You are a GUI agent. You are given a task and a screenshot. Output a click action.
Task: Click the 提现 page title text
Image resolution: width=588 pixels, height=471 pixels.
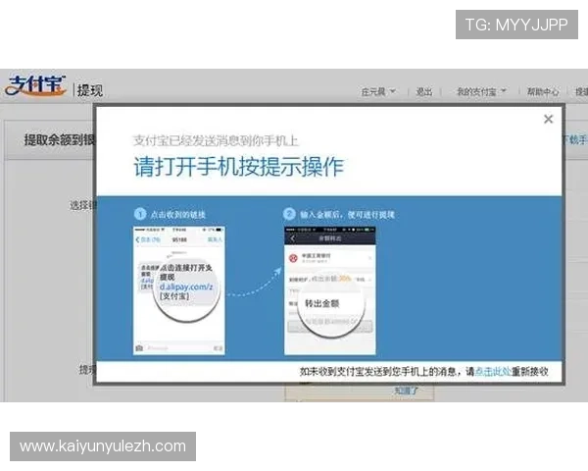[90, 90]
